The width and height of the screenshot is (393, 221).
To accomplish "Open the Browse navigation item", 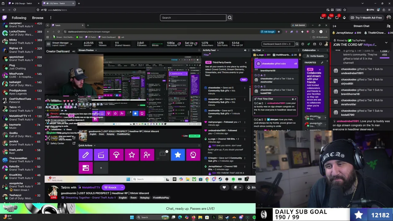I will (38, 18).
